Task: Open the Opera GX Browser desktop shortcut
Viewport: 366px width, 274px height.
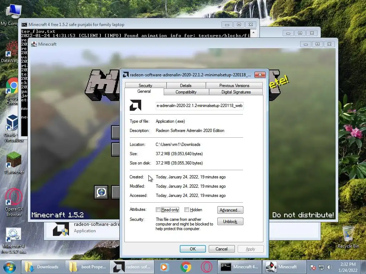Action: pos(14,203)
